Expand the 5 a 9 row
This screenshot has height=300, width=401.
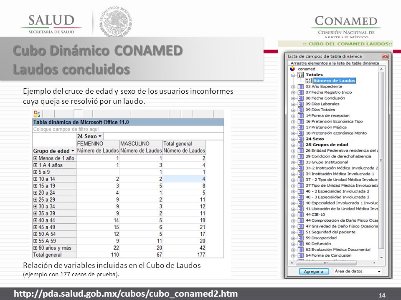[35, 172]
